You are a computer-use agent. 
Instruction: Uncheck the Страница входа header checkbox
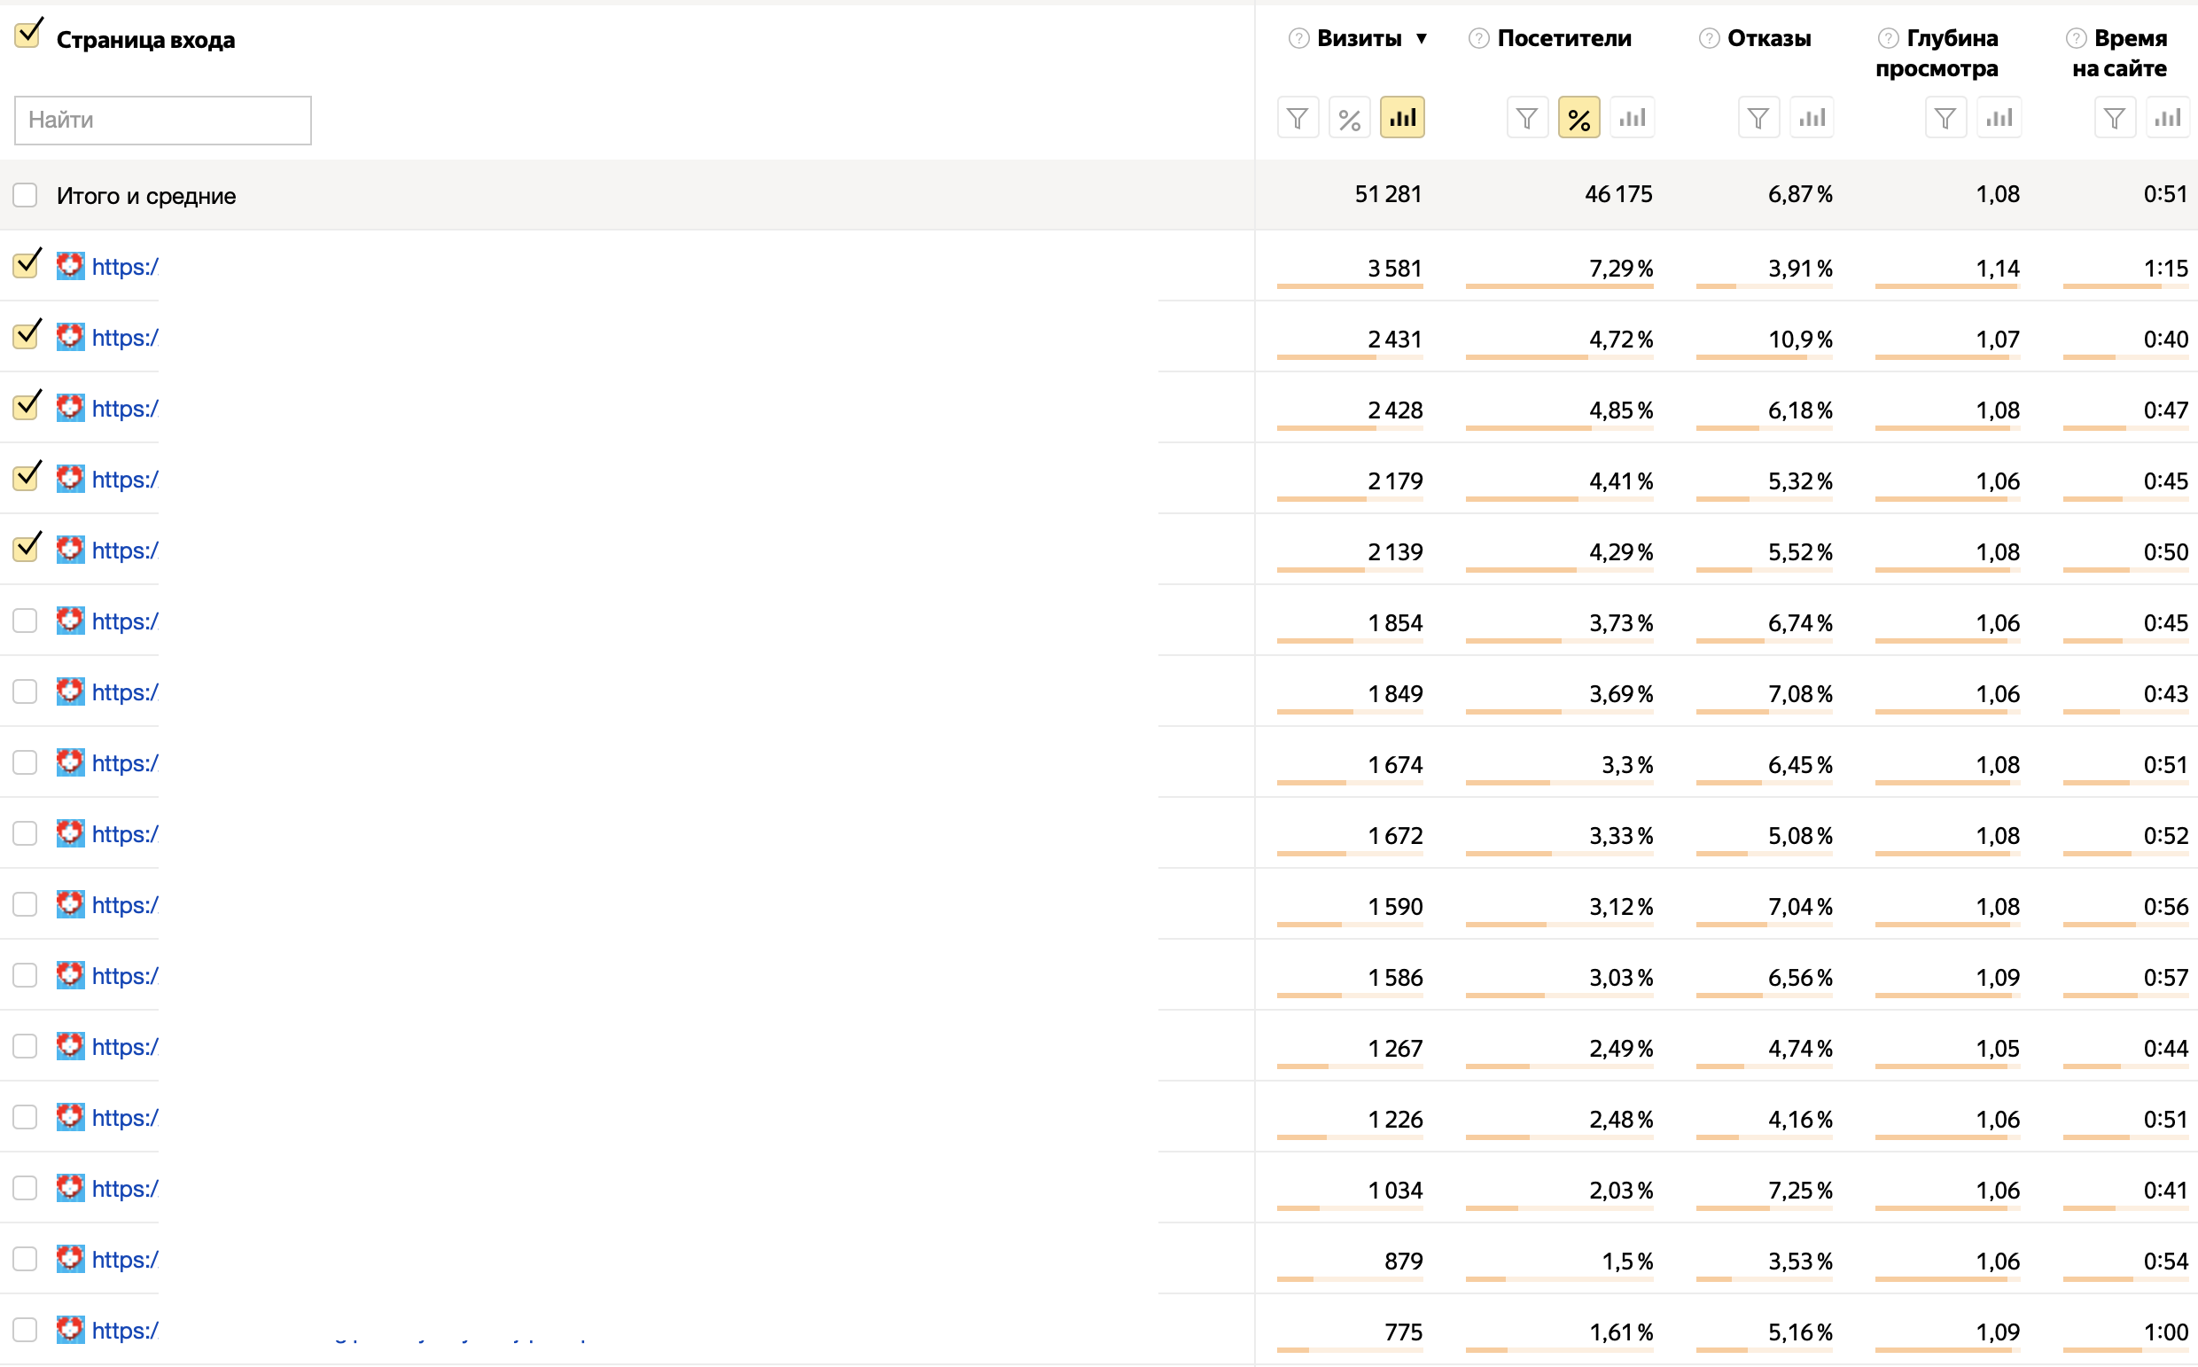tap(27, 35)
